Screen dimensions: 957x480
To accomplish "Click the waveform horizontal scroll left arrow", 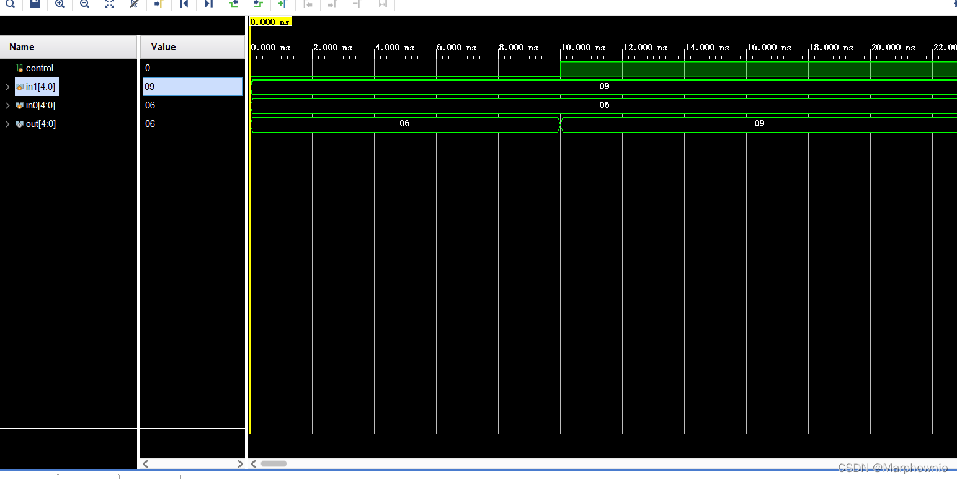I will click(x=253, y=464).
